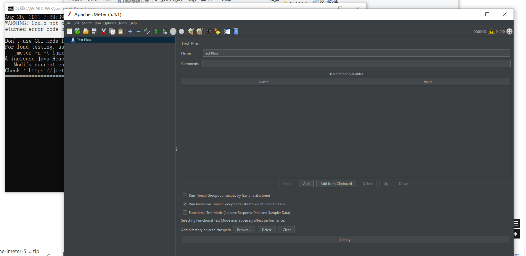Click the blue minus Collapse All icon
Screen dimensions: 526x256
[139, 31]
